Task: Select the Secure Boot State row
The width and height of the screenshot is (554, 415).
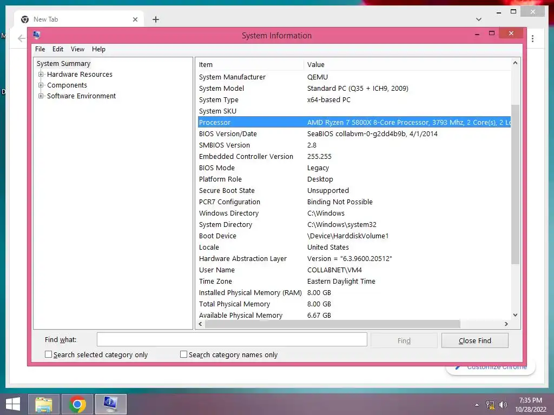Action: pos(354,190)
